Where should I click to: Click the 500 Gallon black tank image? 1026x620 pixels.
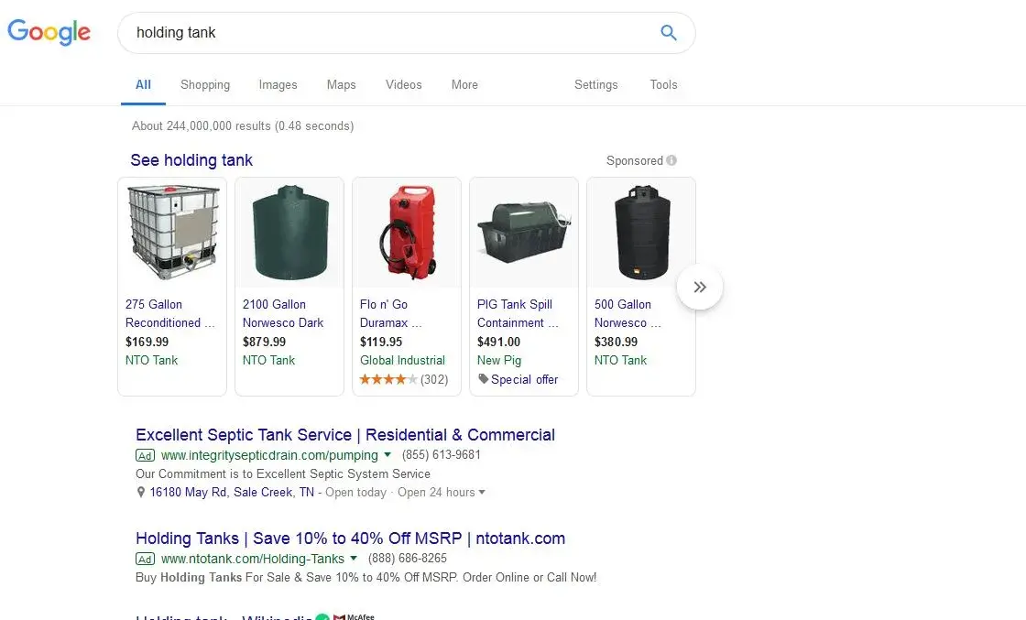642,233
